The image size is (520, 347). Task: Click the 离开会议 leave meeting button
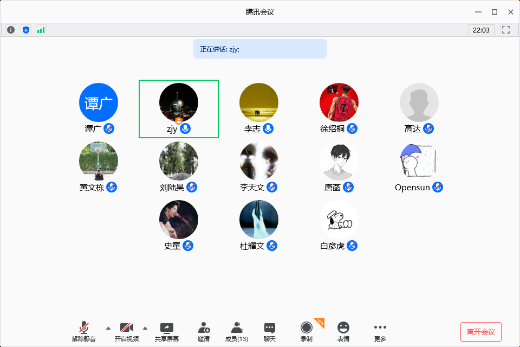pos(480,332)
